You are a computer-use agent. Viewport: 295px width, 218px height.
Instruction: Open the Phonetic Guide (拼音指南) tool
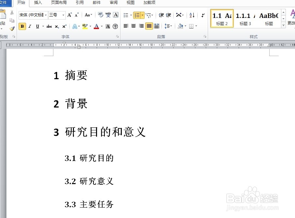point(108,15)
